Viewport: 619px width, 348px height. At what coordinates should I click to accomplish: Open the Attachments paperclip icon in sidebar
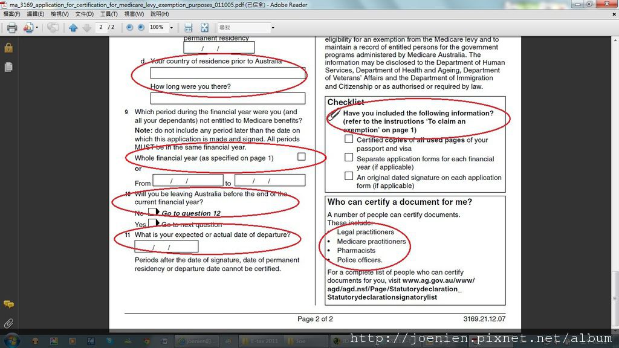(8, 323)
